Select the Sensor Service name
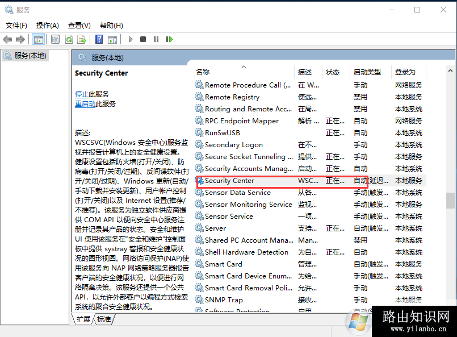 229,216
